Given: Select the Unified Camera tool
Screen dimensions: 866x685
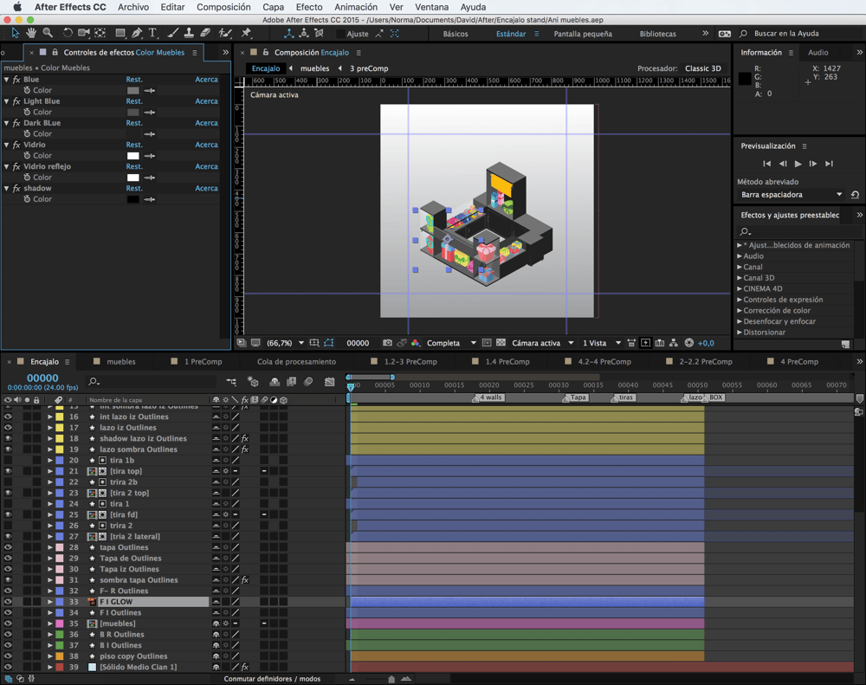Looking at the screenshot, I should (83, 33).
